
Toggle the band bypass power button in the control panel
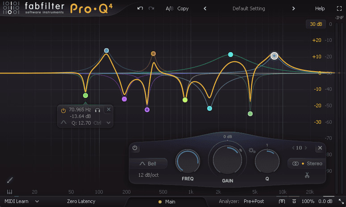[135, 148]
